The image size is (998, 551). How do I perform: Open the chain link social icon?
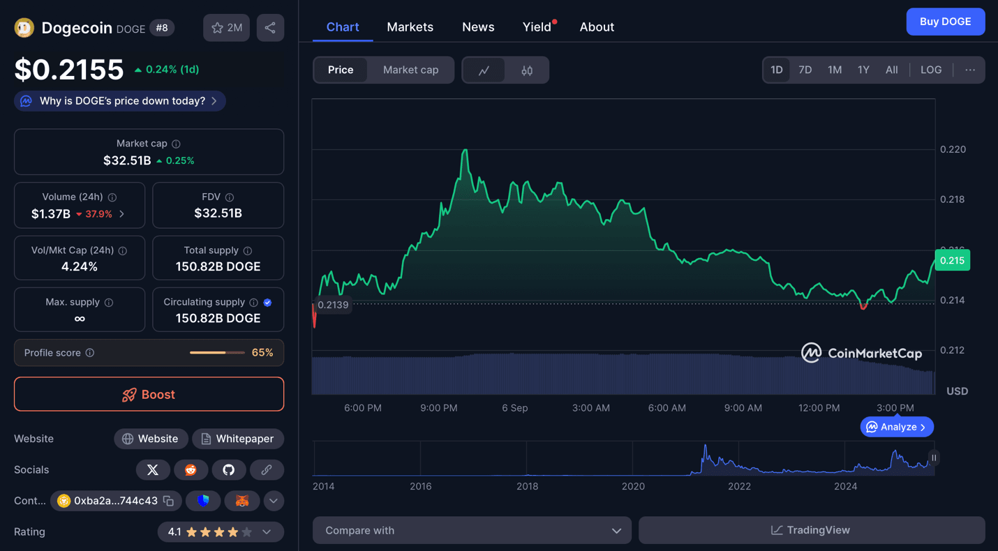point(267,470)
